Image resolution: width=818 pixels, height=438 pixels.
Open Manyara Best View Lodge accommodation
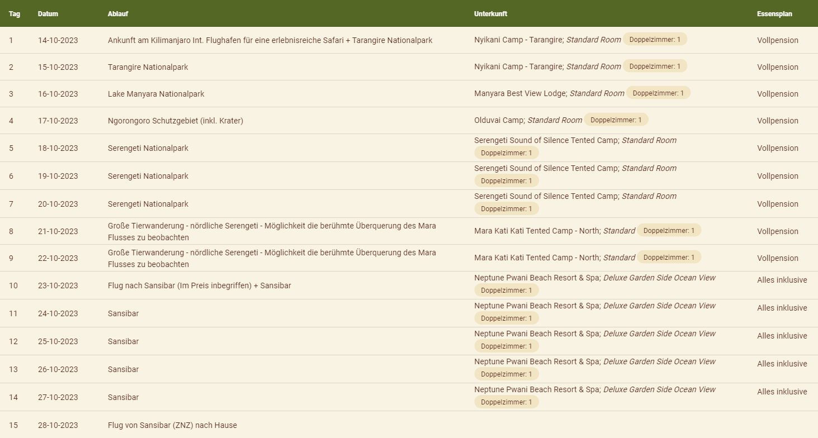point(520,93)
